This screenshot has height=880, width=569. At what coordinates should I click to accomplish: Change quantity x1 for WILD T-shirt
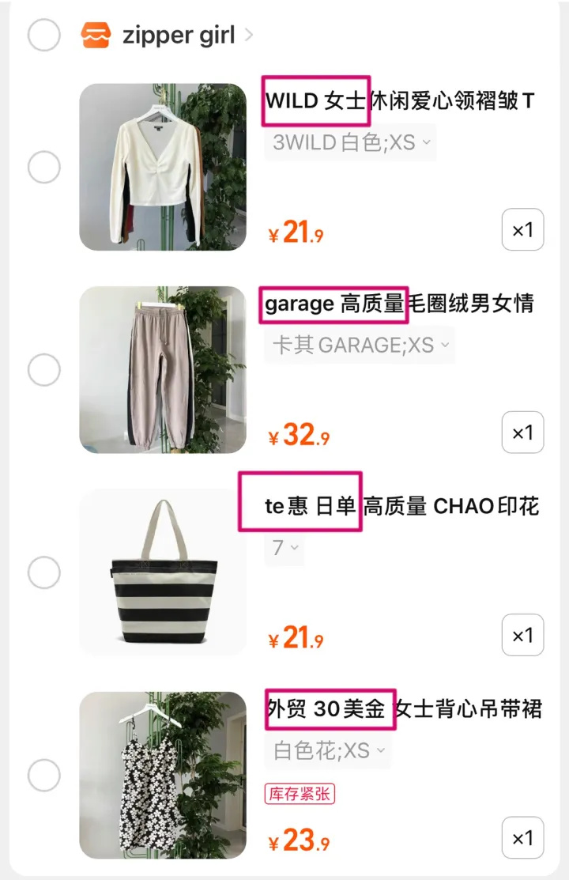(522, 229)
